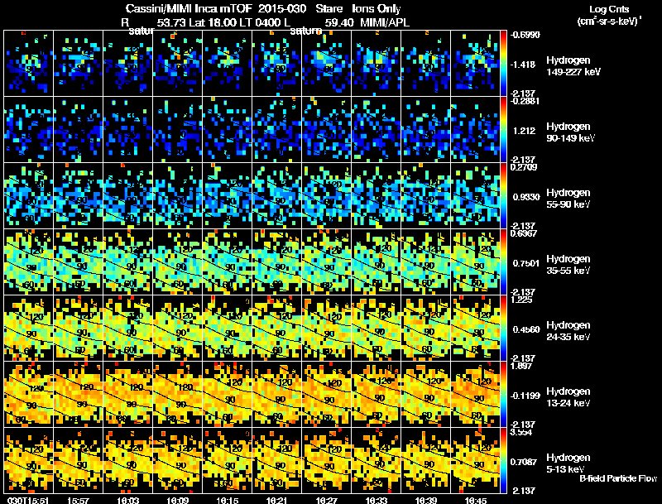Click the Hydrogen 5-13 keV color bar

[x=504, y=461]
